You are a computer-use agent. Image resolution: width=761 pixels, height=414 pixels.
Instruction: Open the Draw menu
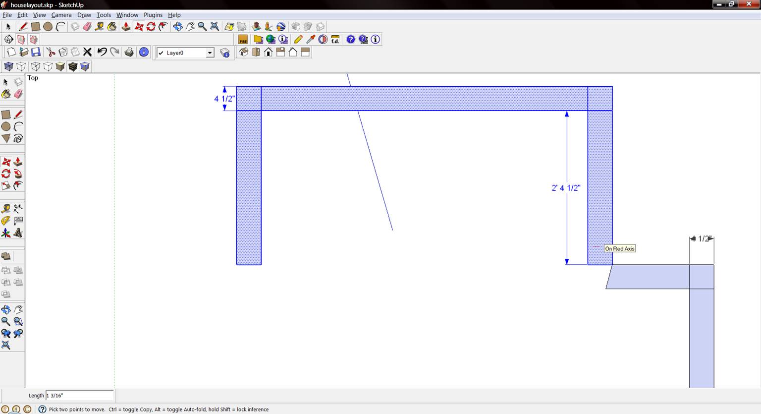[84, 15]
